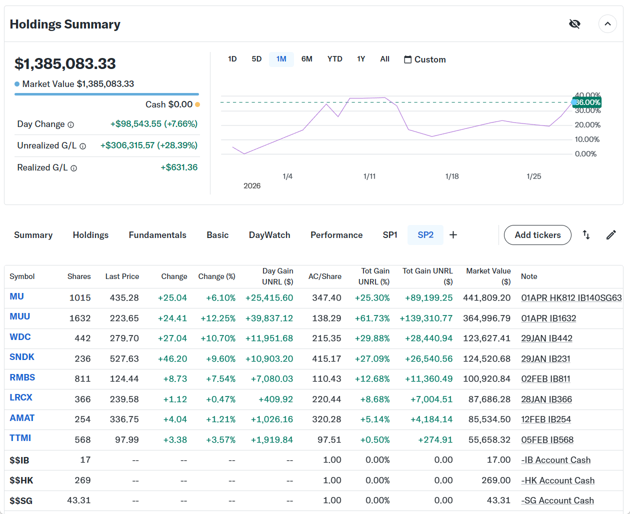Viewport: 630px width, 514px height.
Task: Open the Performance tab
Action: coord(336,235)
